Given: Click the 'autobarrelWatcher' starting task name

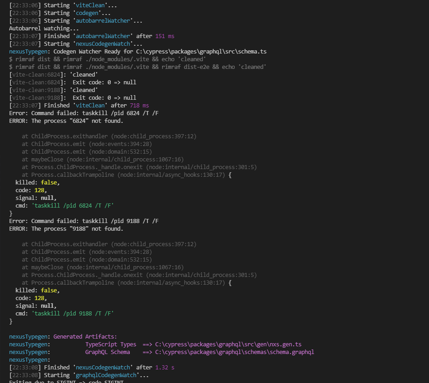Looking at the screenshot, I should click(103, 20).
